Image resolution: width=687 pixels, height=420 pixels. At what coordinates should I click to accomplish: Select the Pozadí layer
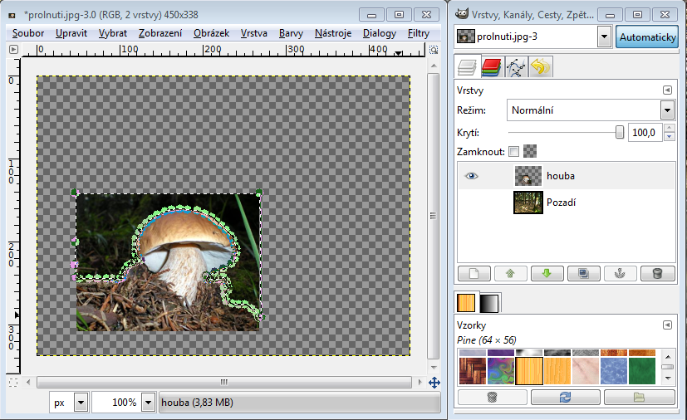coord(561,203)
